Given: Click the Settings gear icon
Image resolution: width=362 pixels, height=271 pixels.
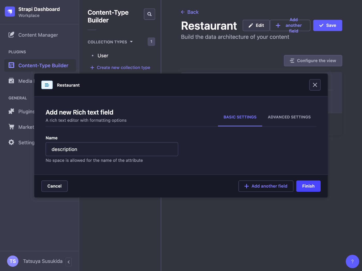Looking at the screenshot, I should click(11, 142).
